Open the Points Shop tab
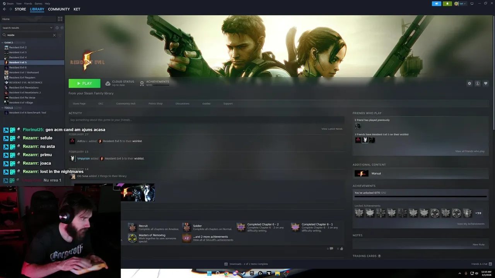The width and height of the screenshot is (495, 278). (x=155, y=103)
